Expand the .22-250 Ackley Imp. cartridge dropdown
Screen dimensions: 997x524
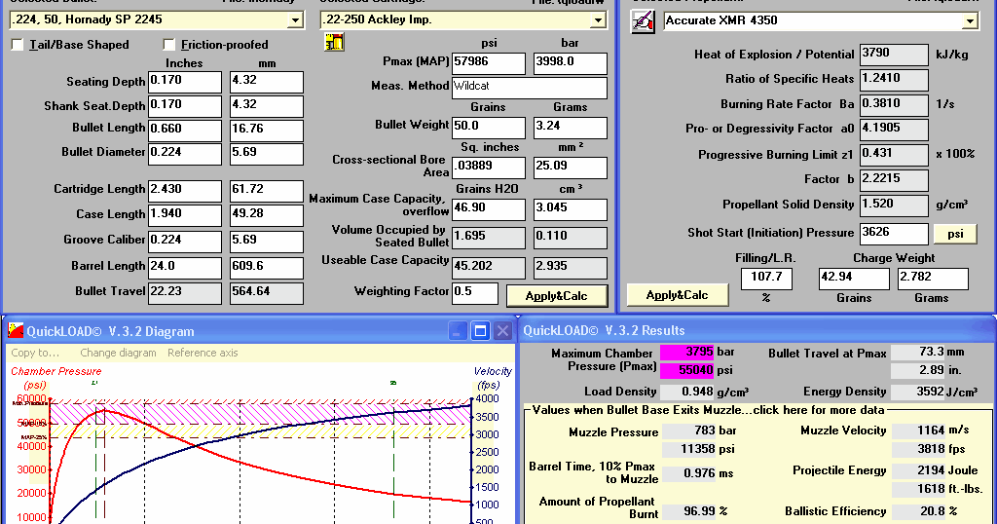[598, 20]
